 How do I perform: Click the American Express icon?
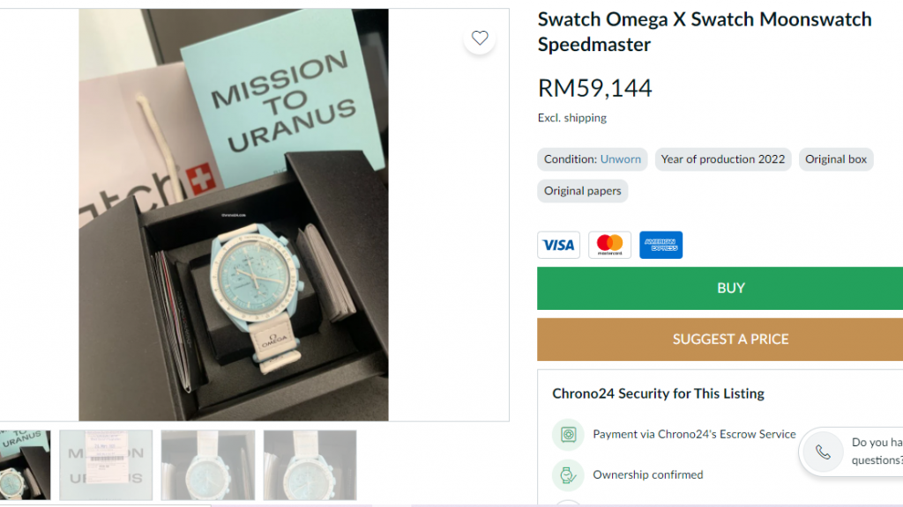660,245
